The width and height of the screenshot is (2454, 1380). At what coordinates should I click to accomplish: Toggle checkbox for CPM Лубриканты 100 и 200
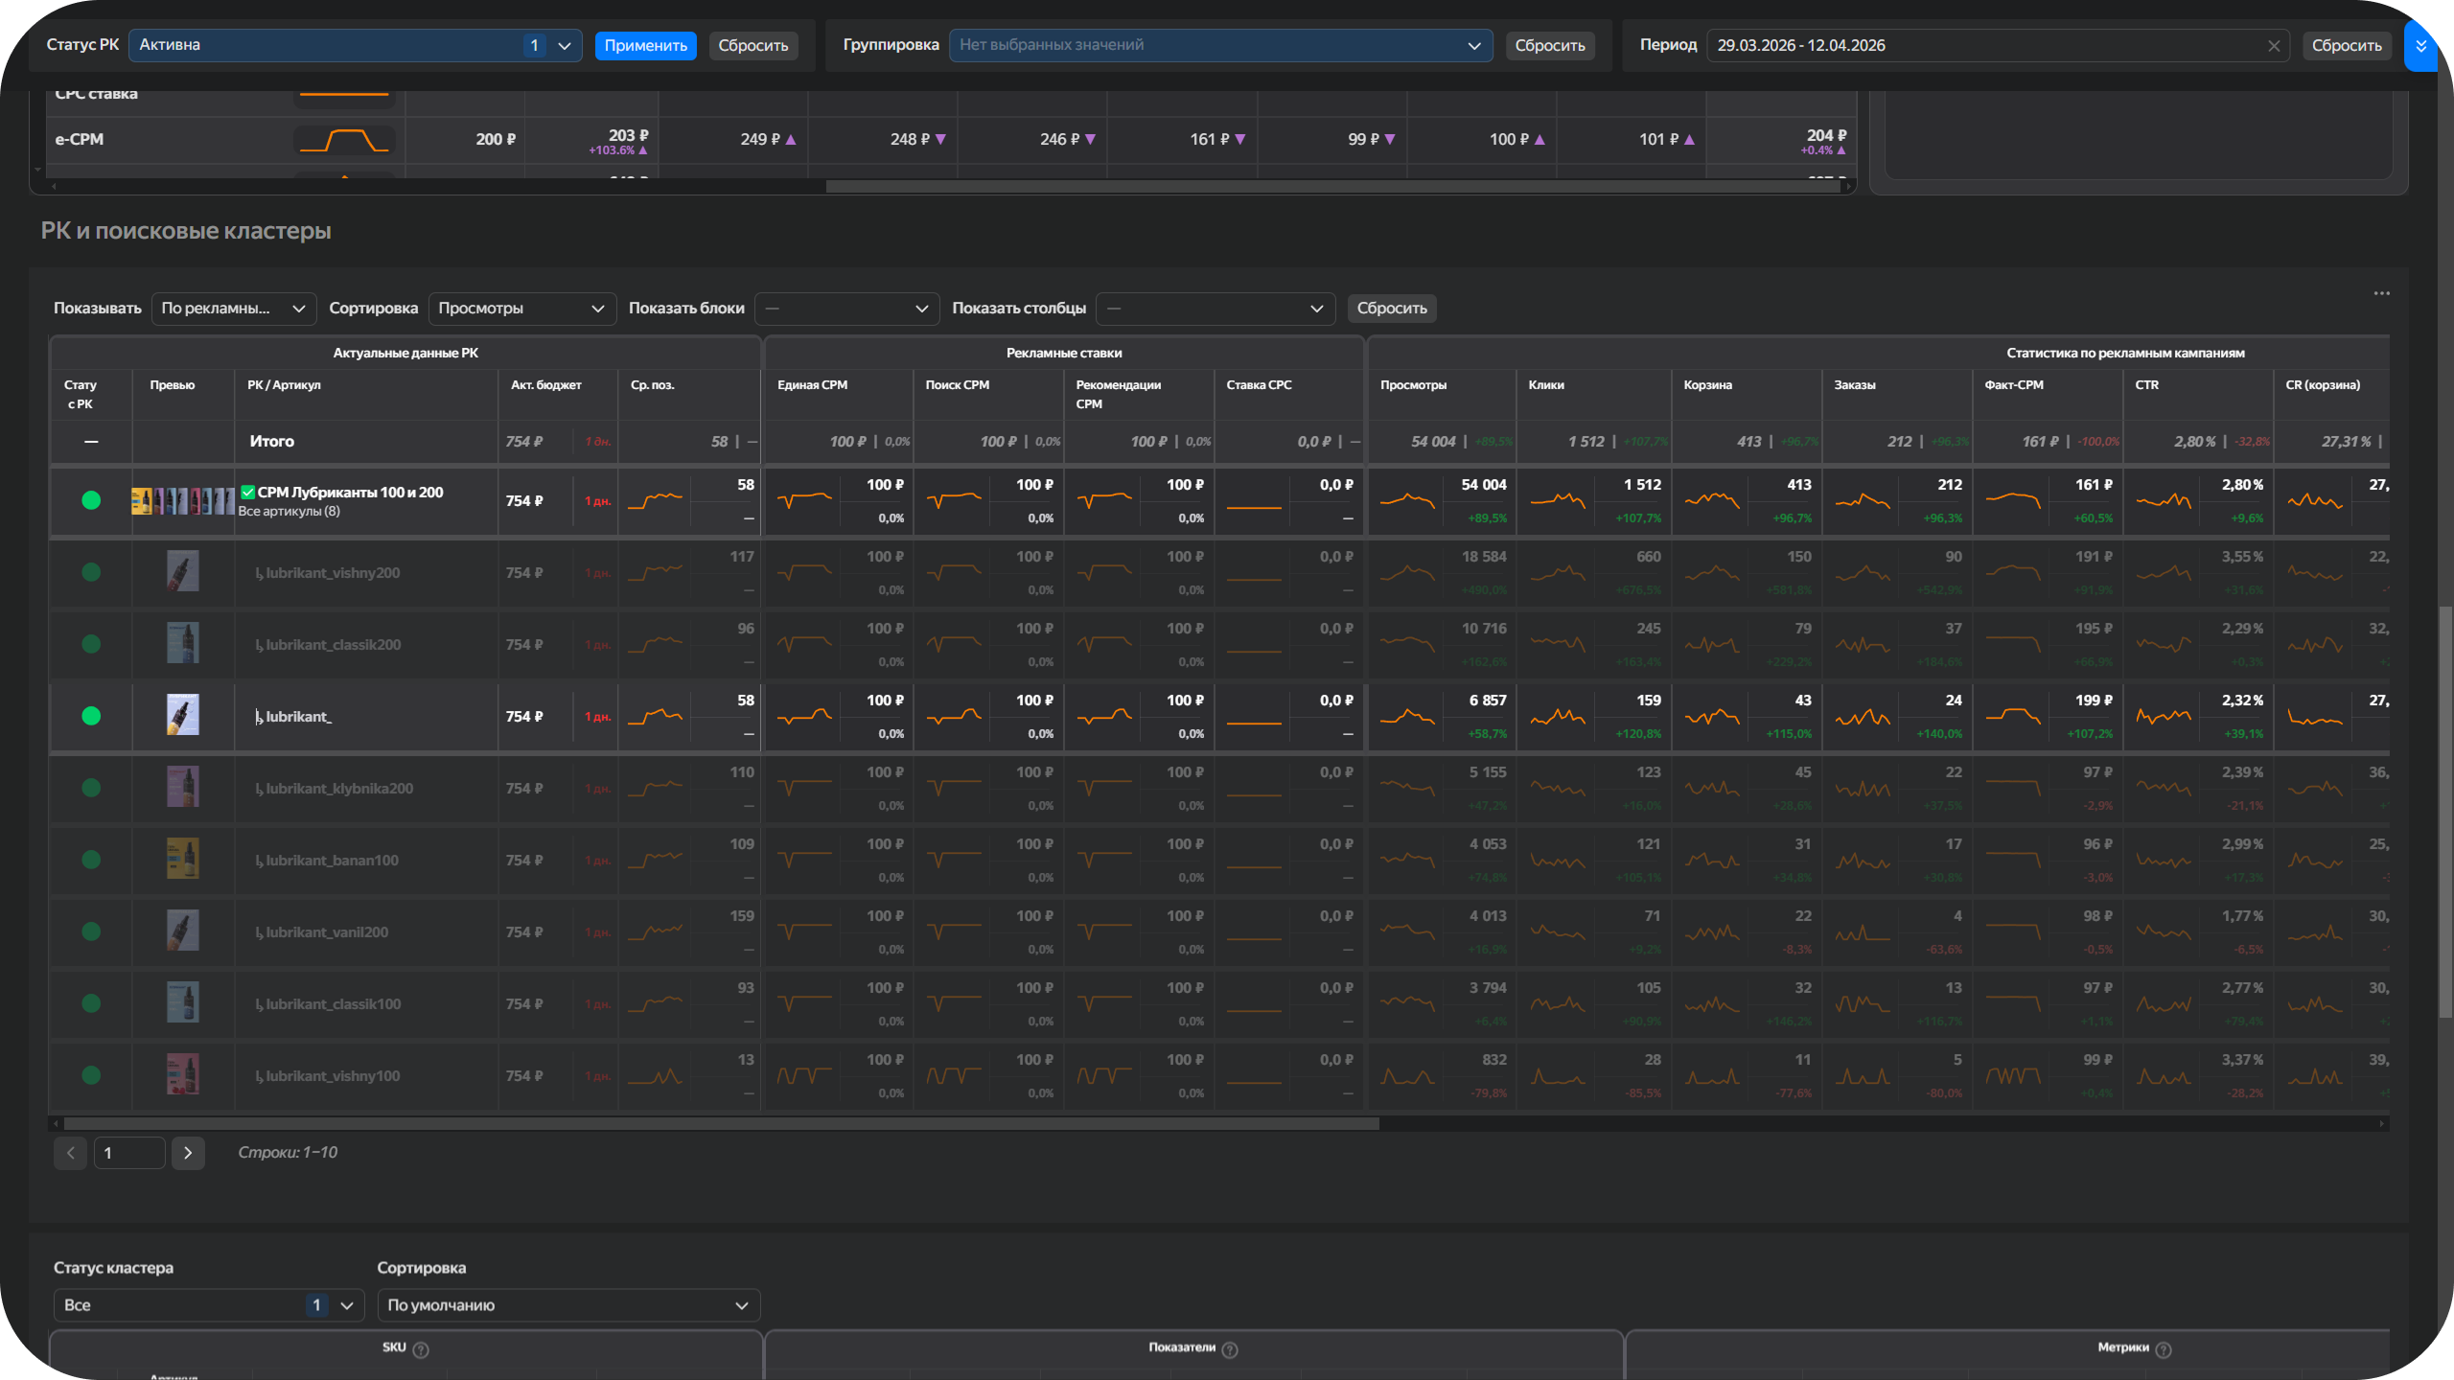[x=247, y=492]
